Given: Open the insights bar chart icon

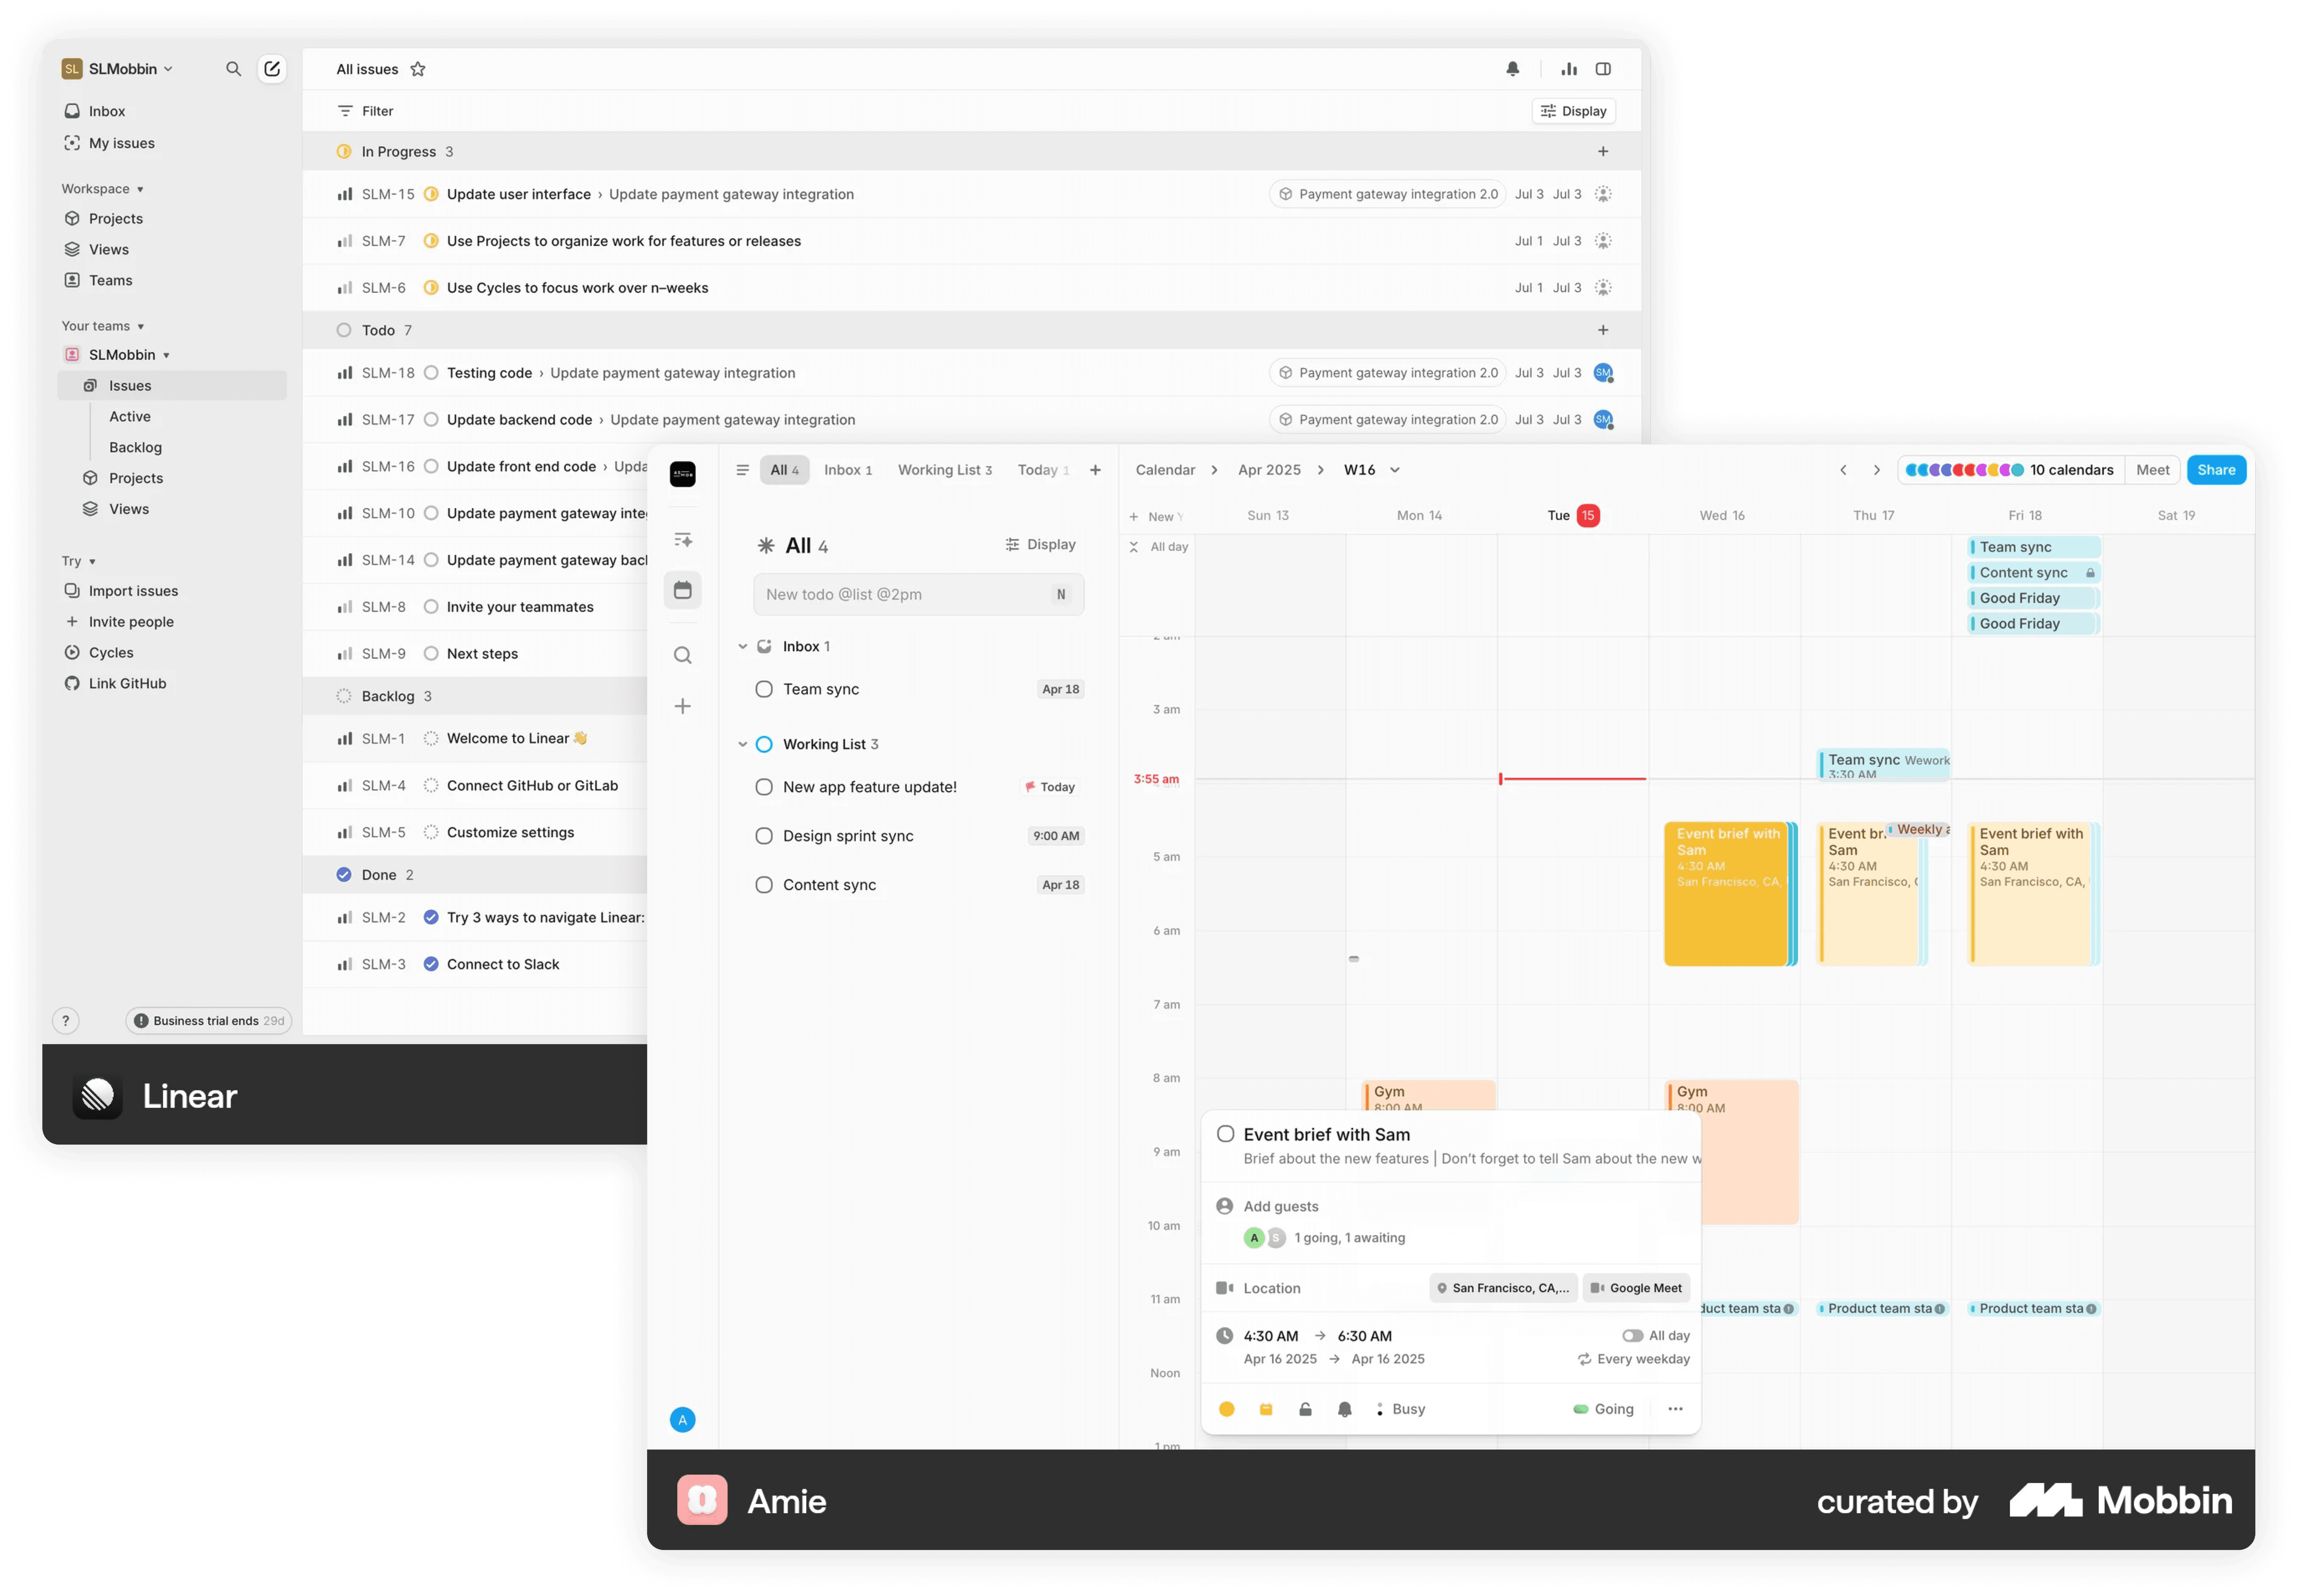Looking at the screenshot, I should coord(1569,69).
